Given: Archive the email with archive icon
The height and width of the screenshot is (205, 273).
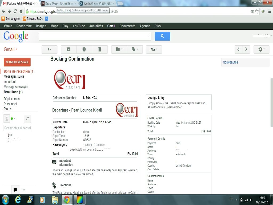Looking at the screenshot, I should (69, 49).
